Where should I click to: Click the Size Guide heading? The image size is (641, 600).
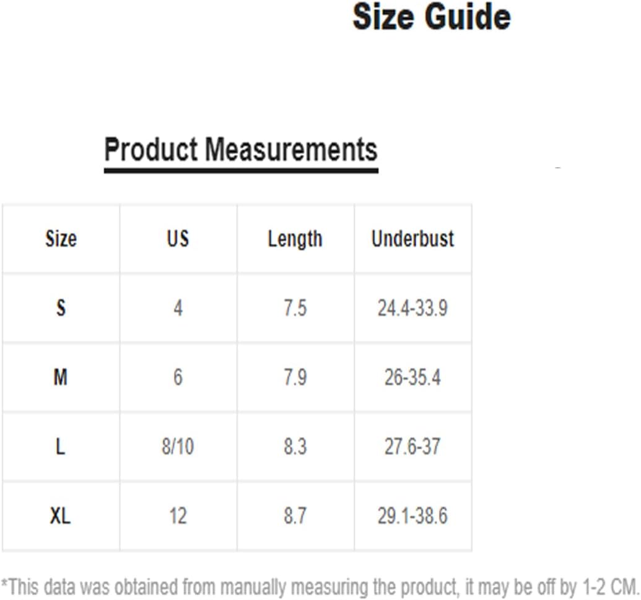click(431, 17)
